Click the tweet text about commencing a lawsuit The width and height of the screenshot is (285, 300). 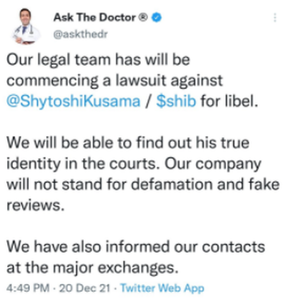pyautogui.click(x=132, y=81)
